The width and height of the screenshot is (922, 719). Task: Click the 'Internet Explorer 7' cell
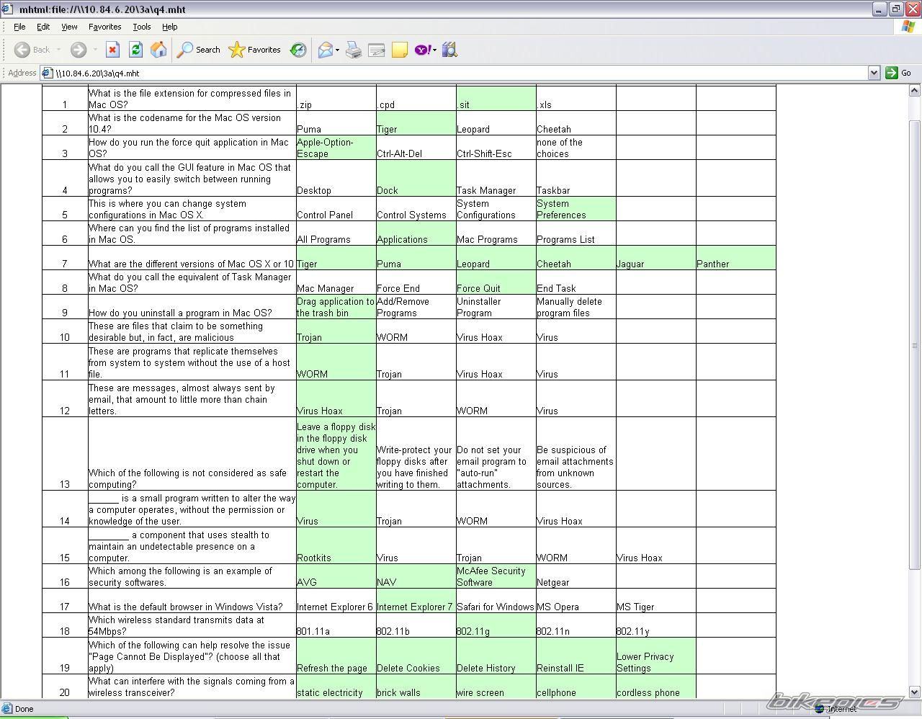(416, 601)
